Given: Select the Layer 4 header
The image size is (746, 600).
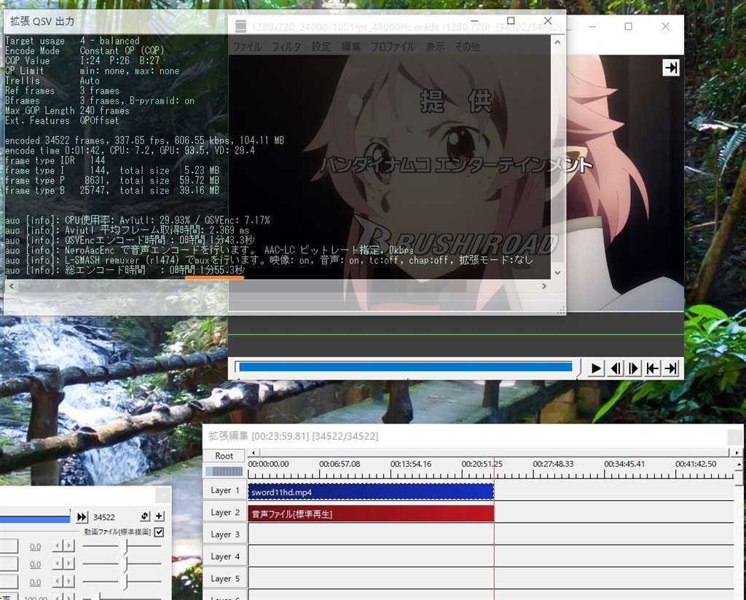Looking at the screenshot, I should click(224, 556).
